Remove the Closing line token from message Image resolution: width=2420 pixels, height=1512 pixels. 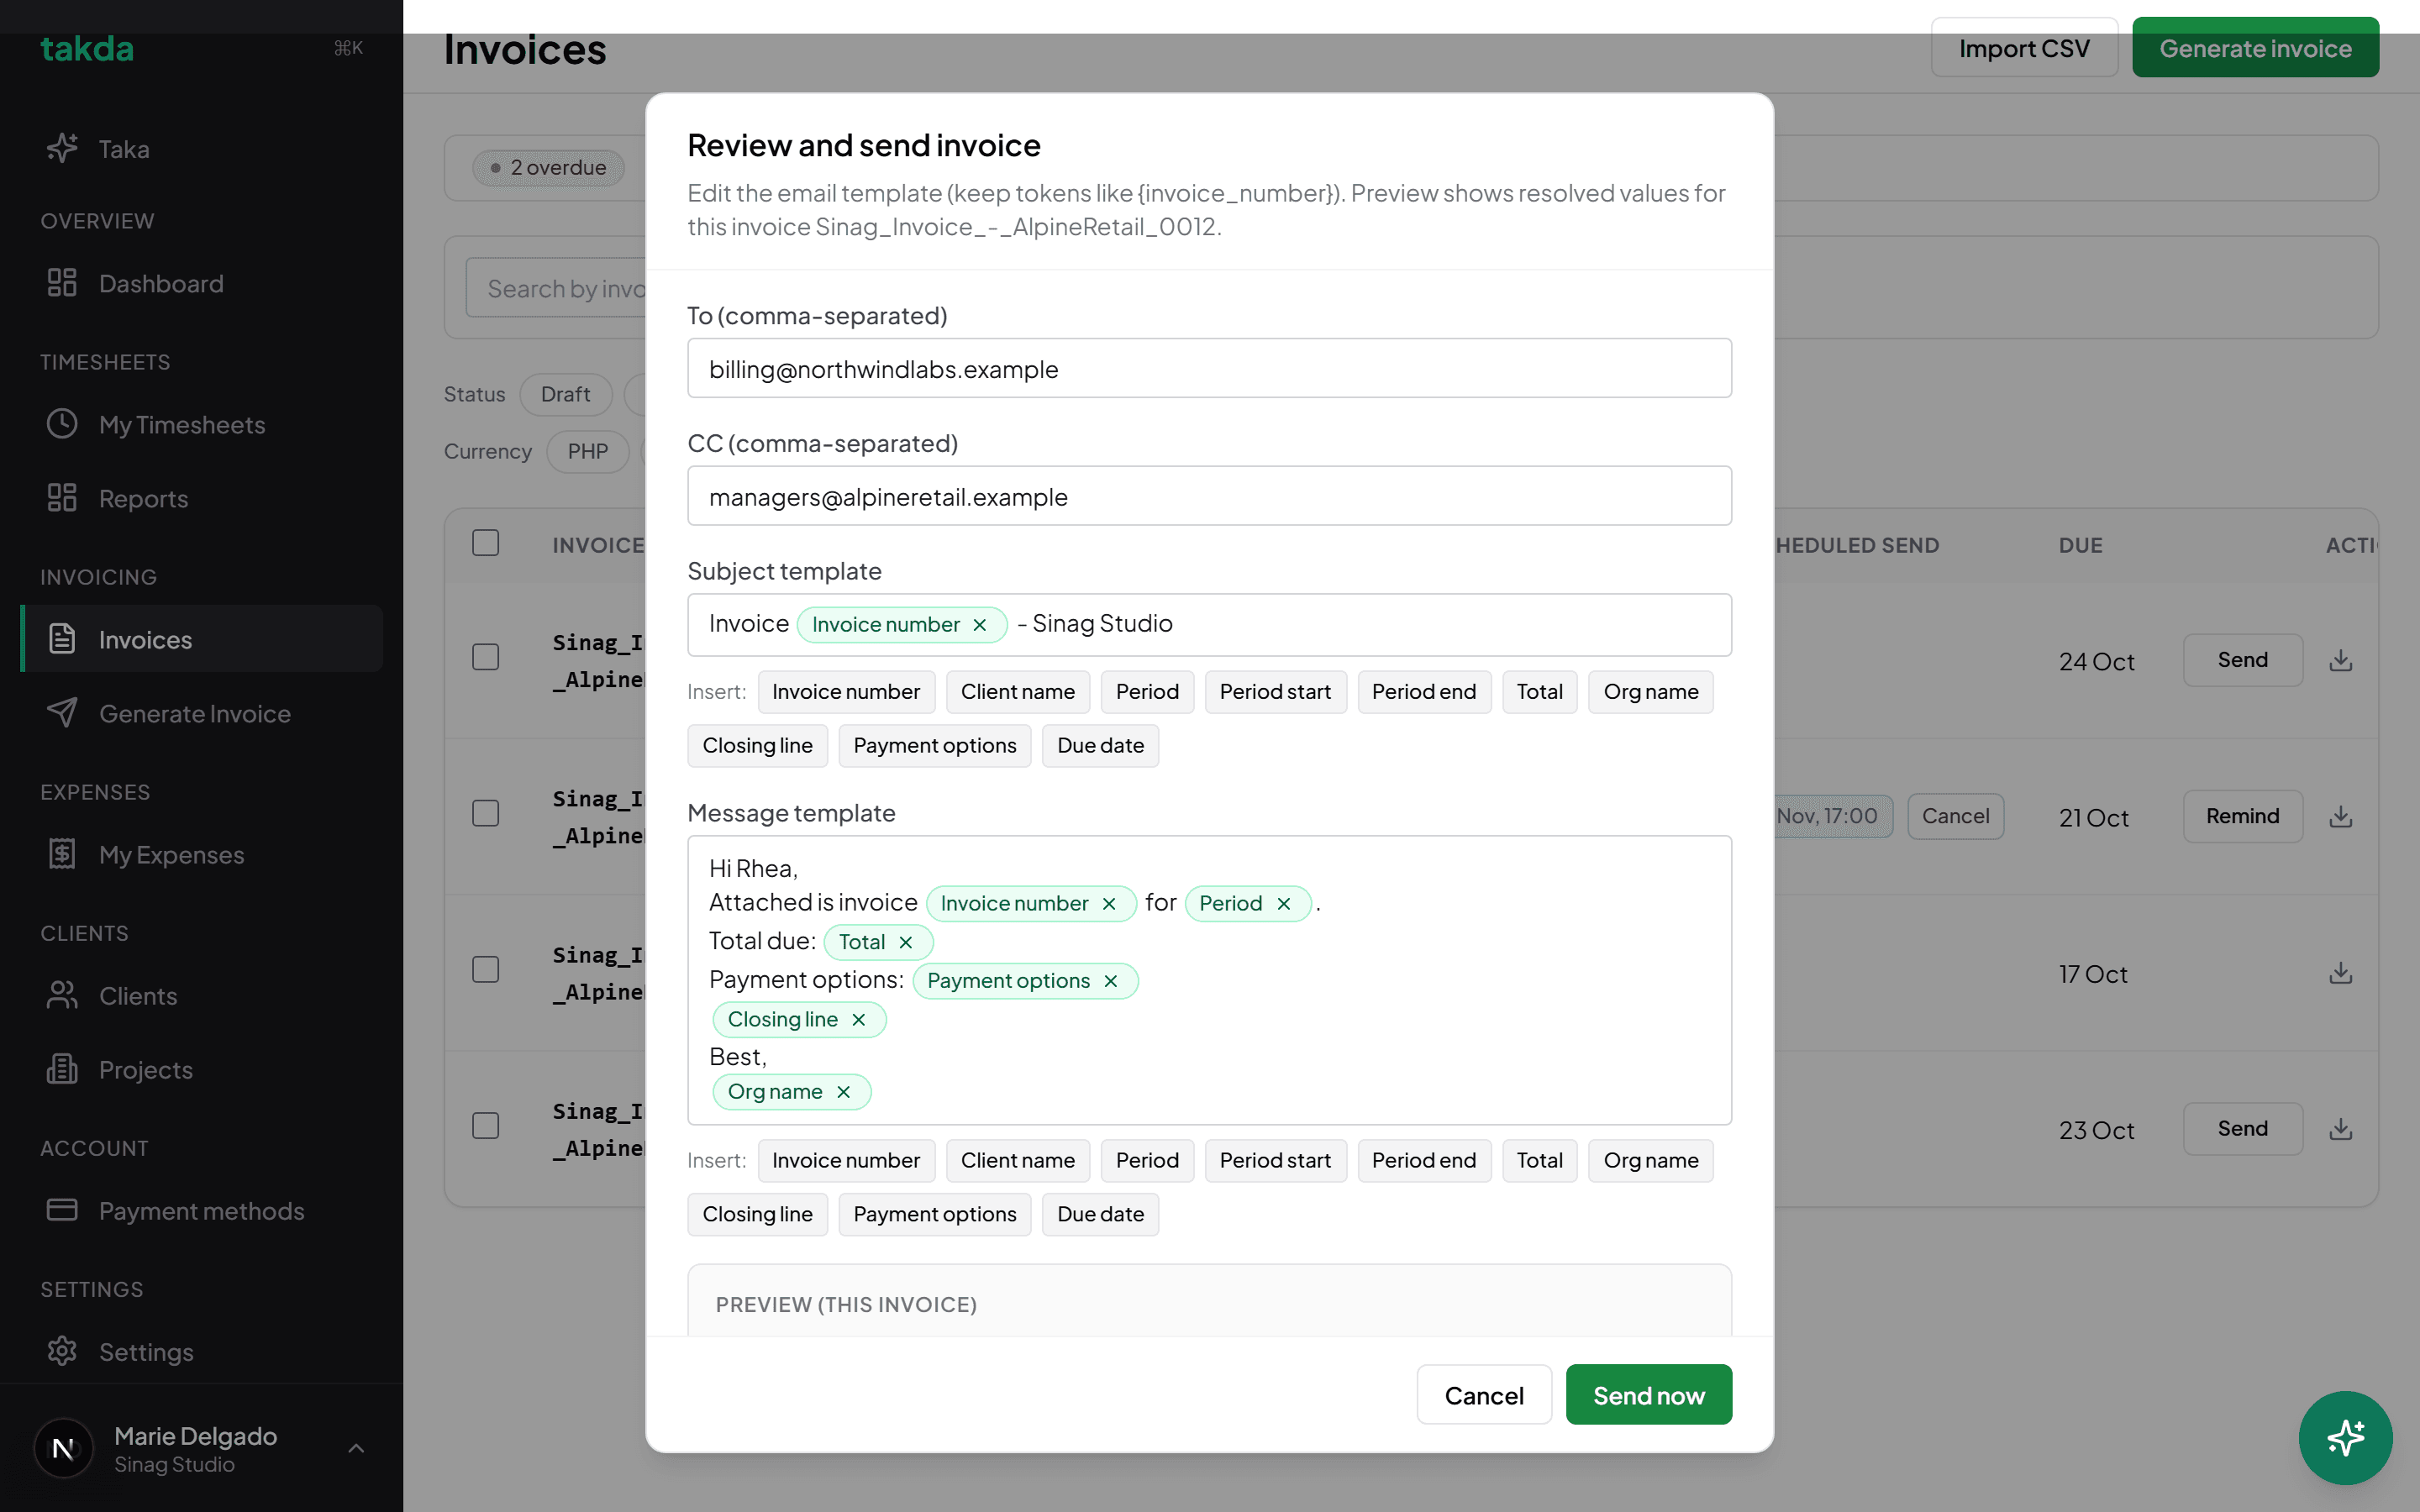(858, 1020)
